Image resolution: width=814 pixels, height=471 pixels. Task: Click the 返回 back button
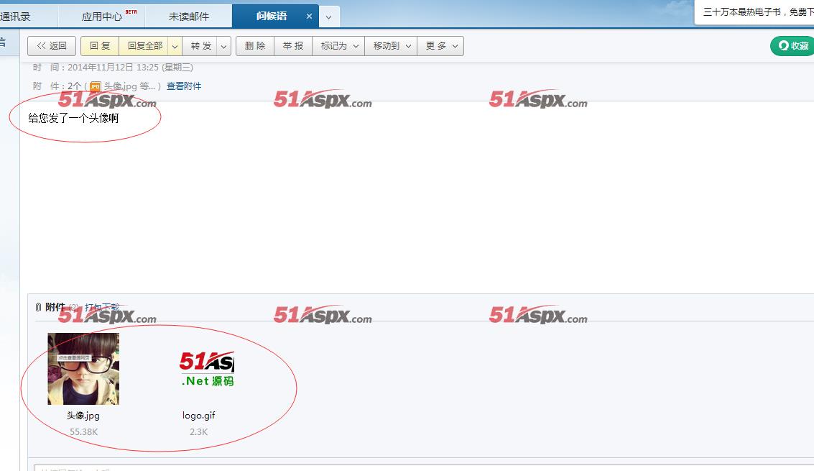[52, 46]
